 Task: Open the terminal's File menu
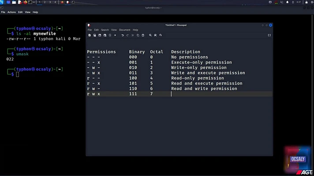[x=3, y=12]
